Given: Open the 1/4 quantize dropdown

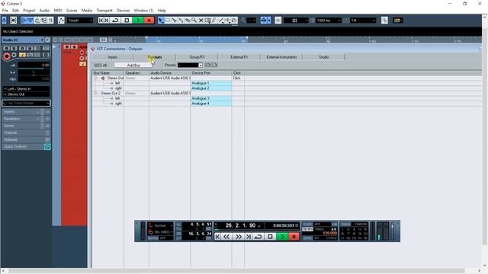Looking at the screenshot, I should [363, 21].
